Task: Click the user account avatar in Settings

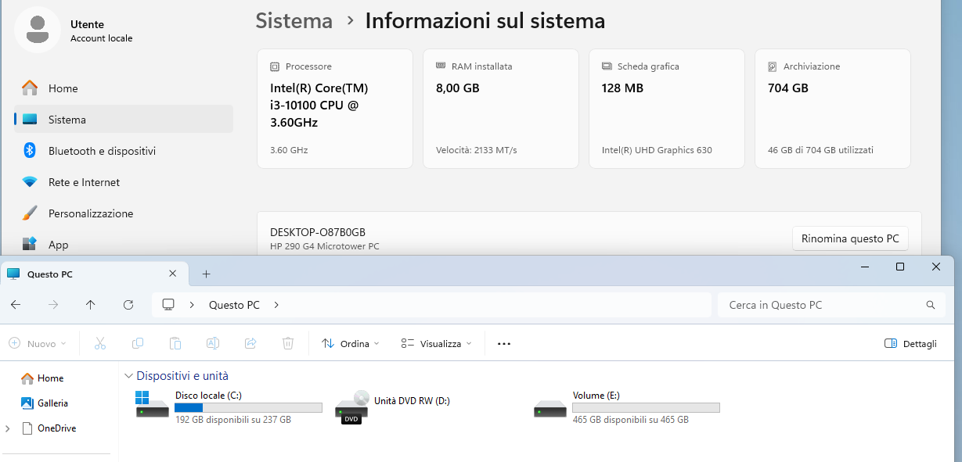Action: 38,30
